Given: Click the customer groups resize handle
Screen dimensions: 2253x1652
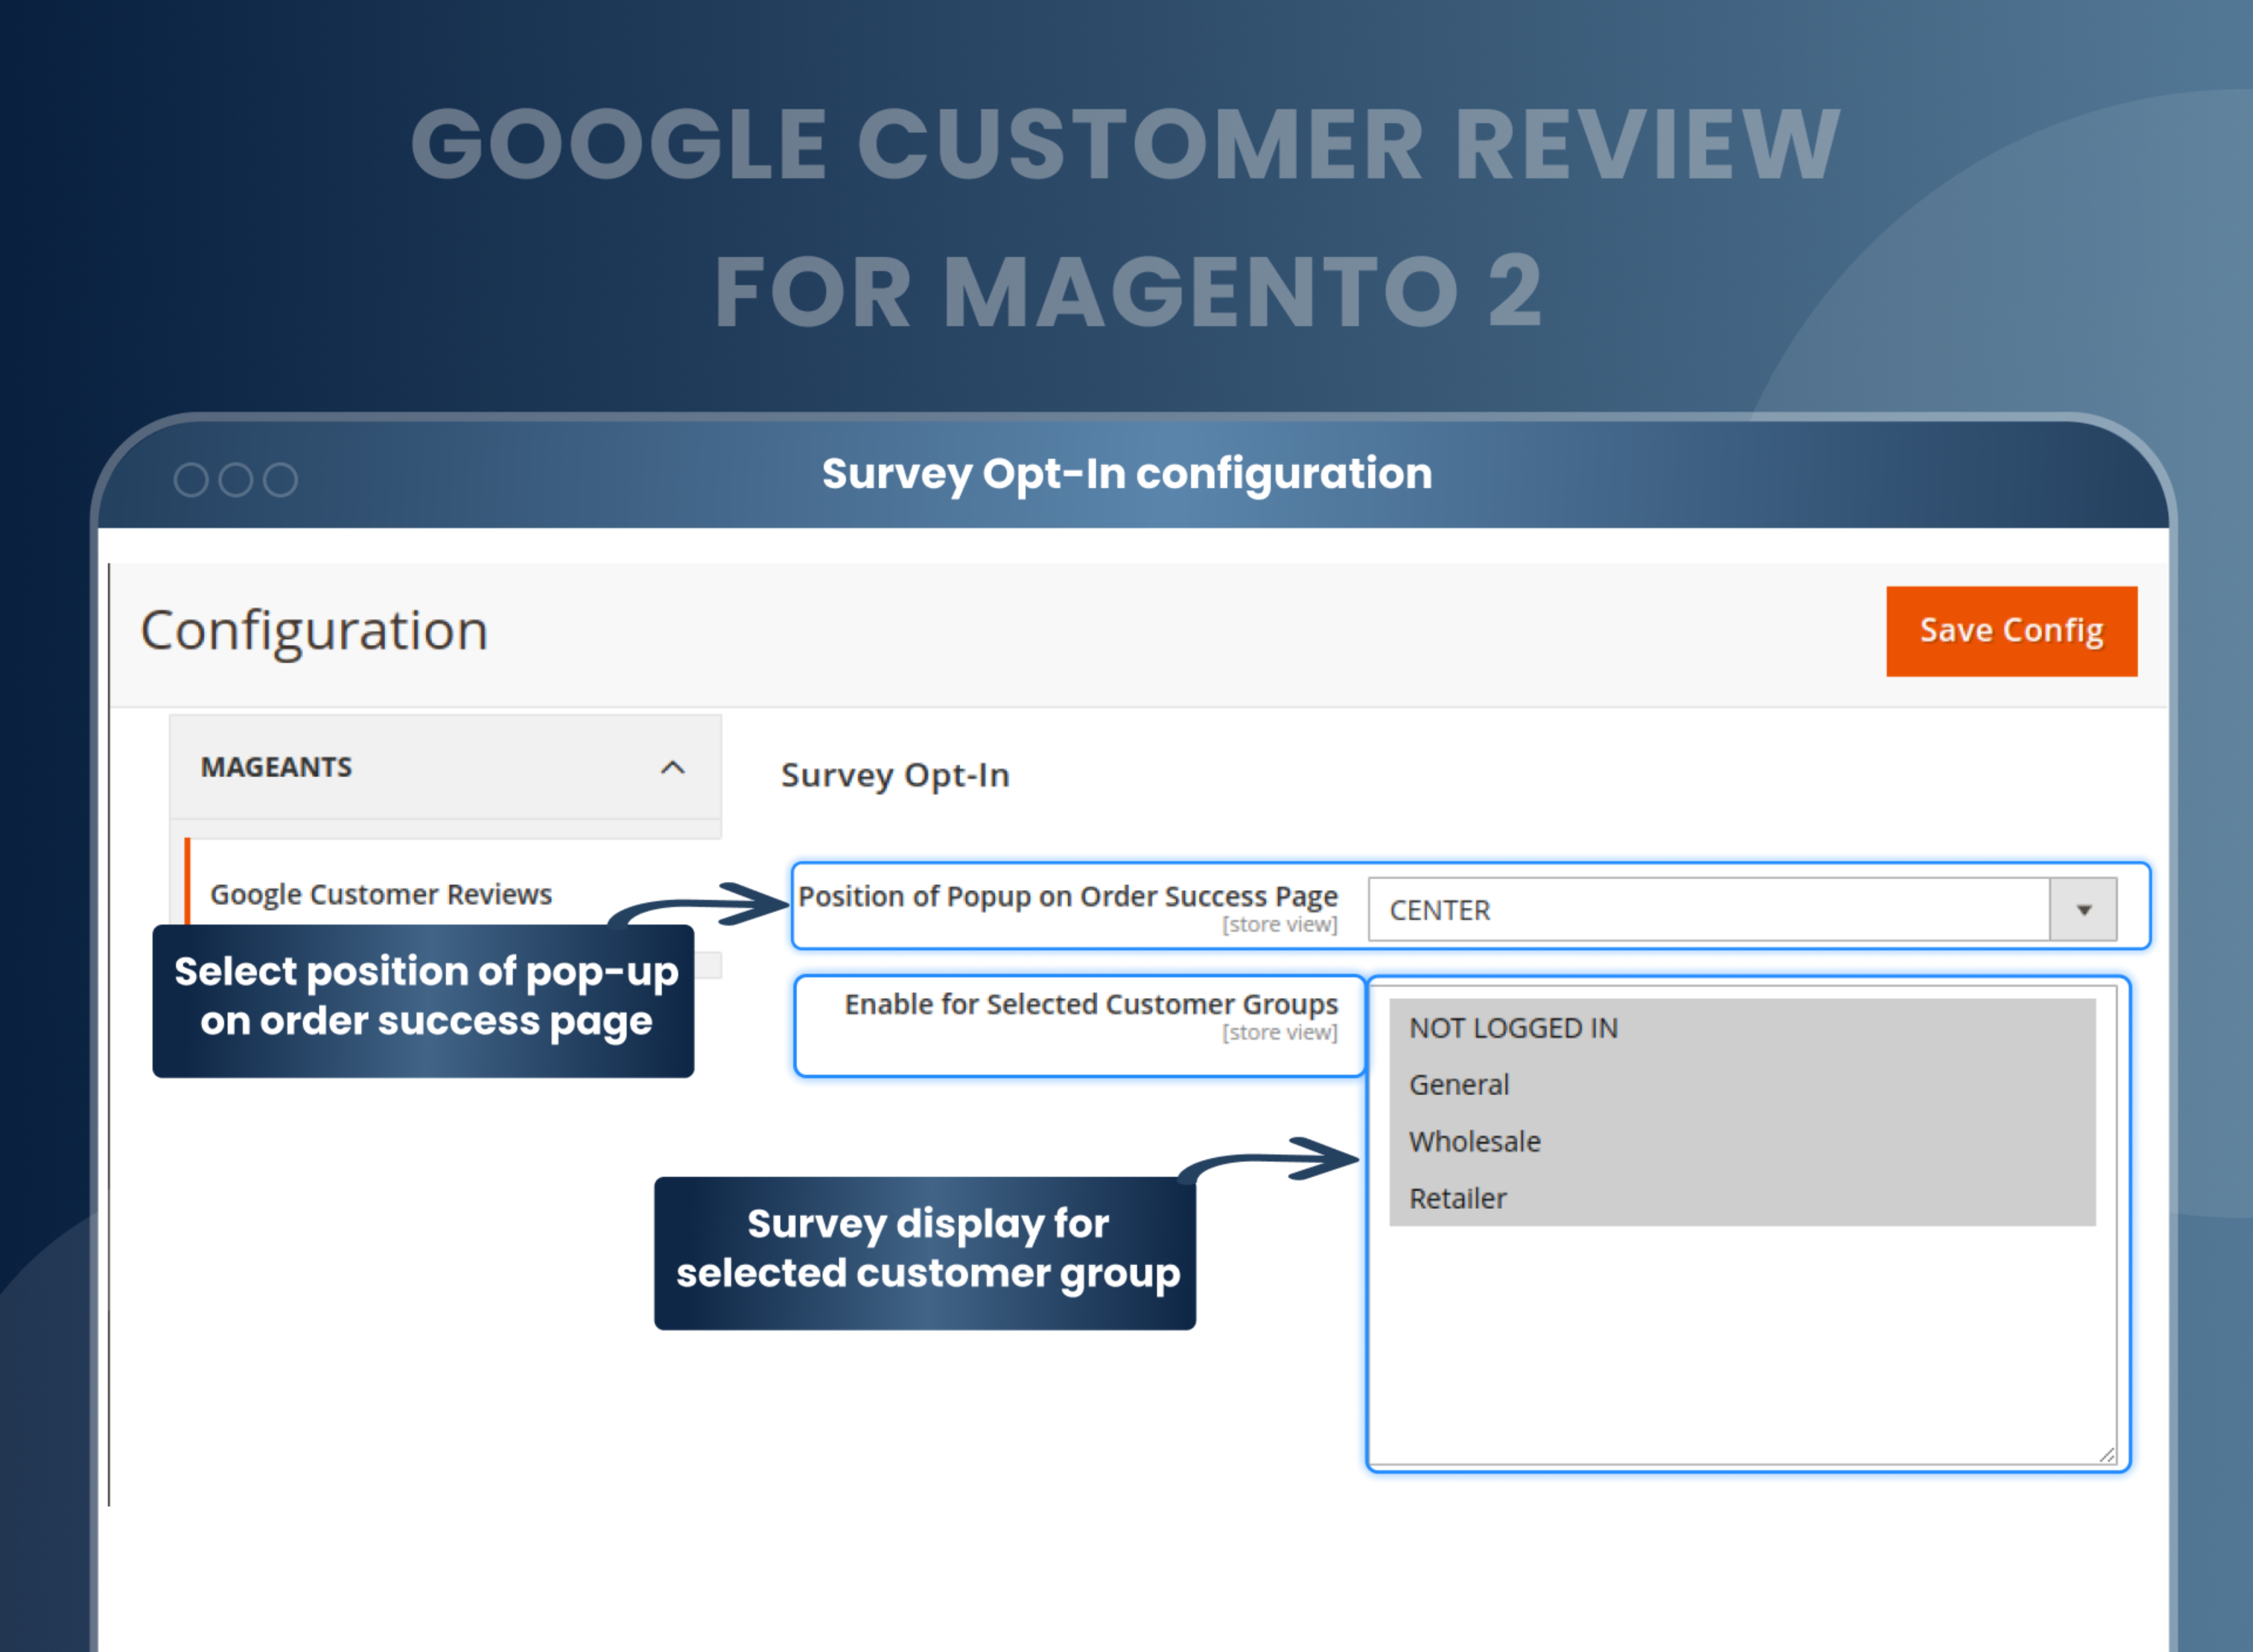Looking at the screenshot, I should [2106, 1455].
